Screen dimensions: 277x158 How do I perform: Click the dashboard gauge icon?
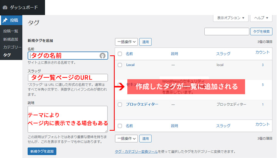[5, 7]
